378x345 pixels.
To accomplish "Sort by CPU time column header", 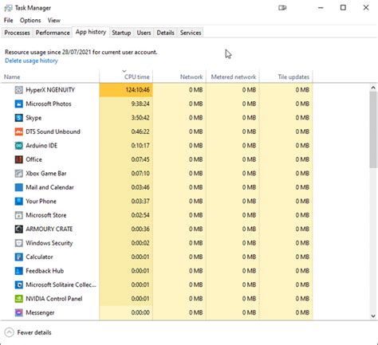I will click(126, 76).
